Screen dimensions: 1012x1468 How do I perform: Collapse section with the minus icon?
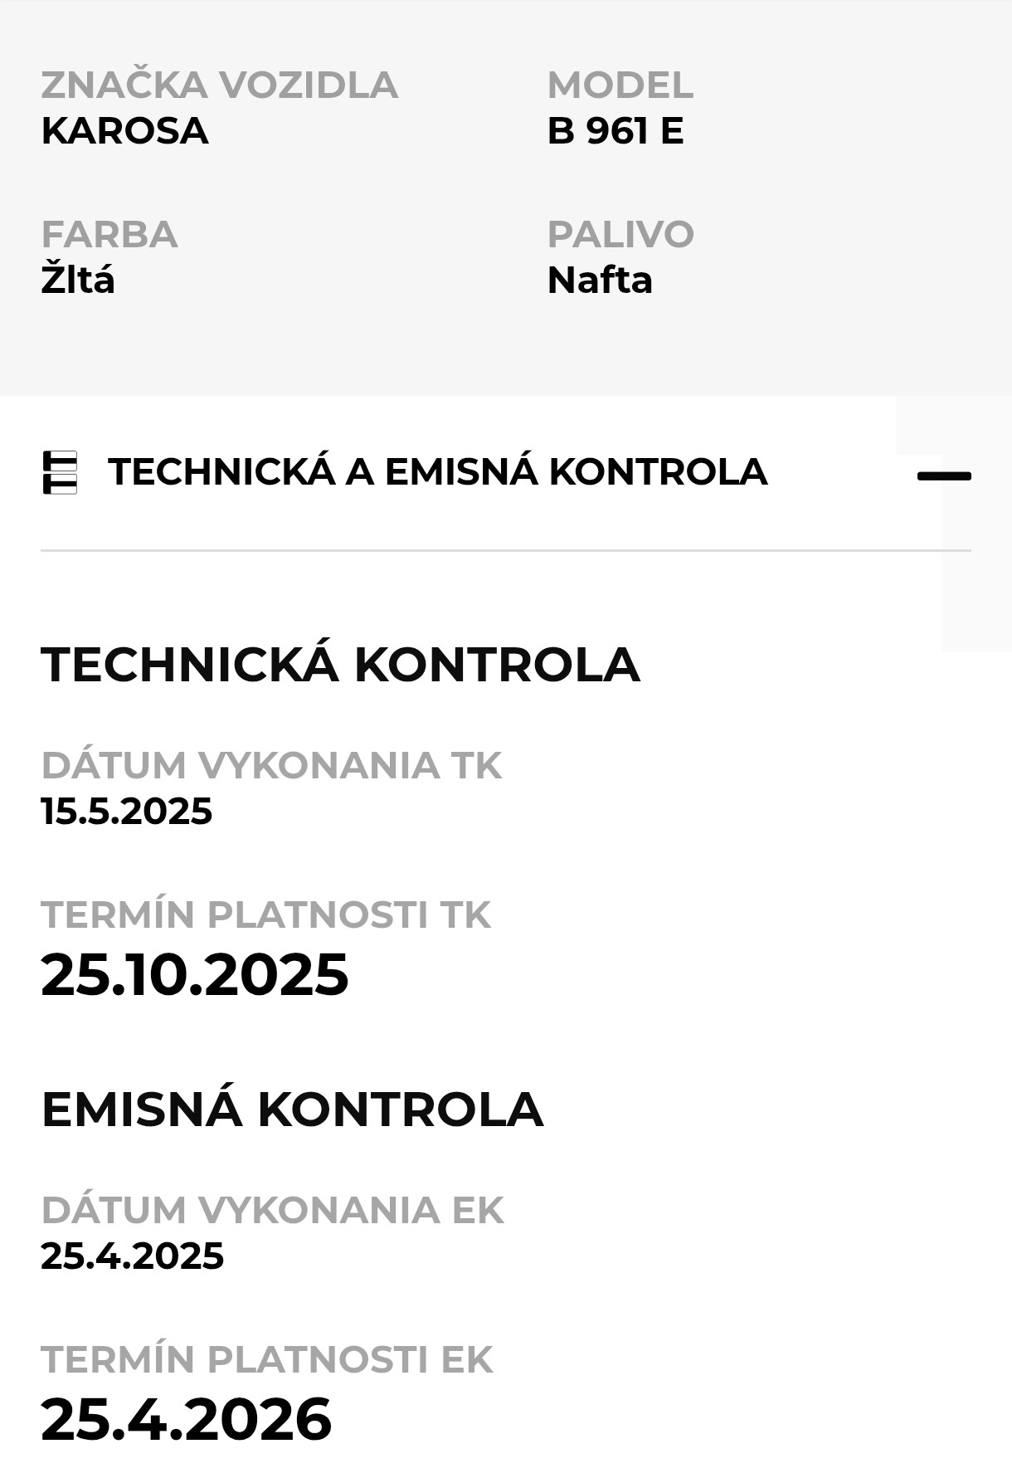[943, 476]
